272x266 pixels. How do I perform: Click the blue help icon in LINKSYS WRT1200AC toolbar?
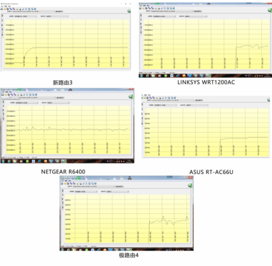174,8
